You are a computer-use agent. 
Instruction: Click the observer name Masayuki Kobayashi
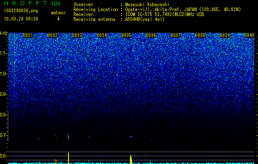147,5
